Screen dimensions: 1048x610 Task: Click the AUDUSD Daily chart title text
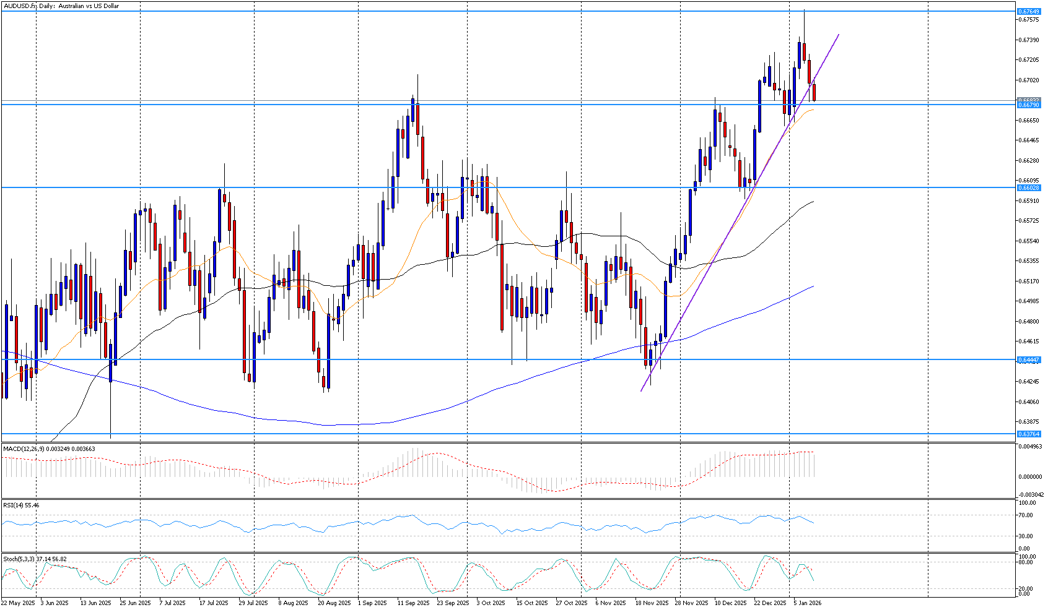(61, 6)
